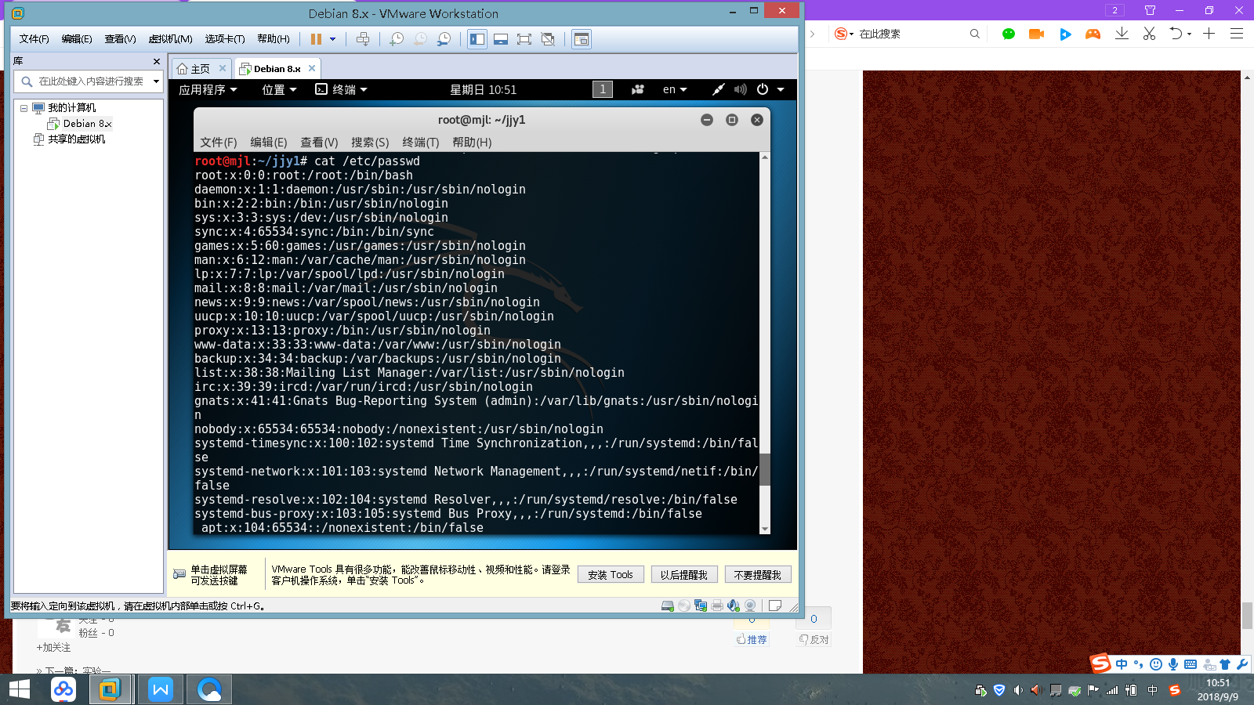
Task: Click the console view toolbar icon
Action: [x=582, y=39]
